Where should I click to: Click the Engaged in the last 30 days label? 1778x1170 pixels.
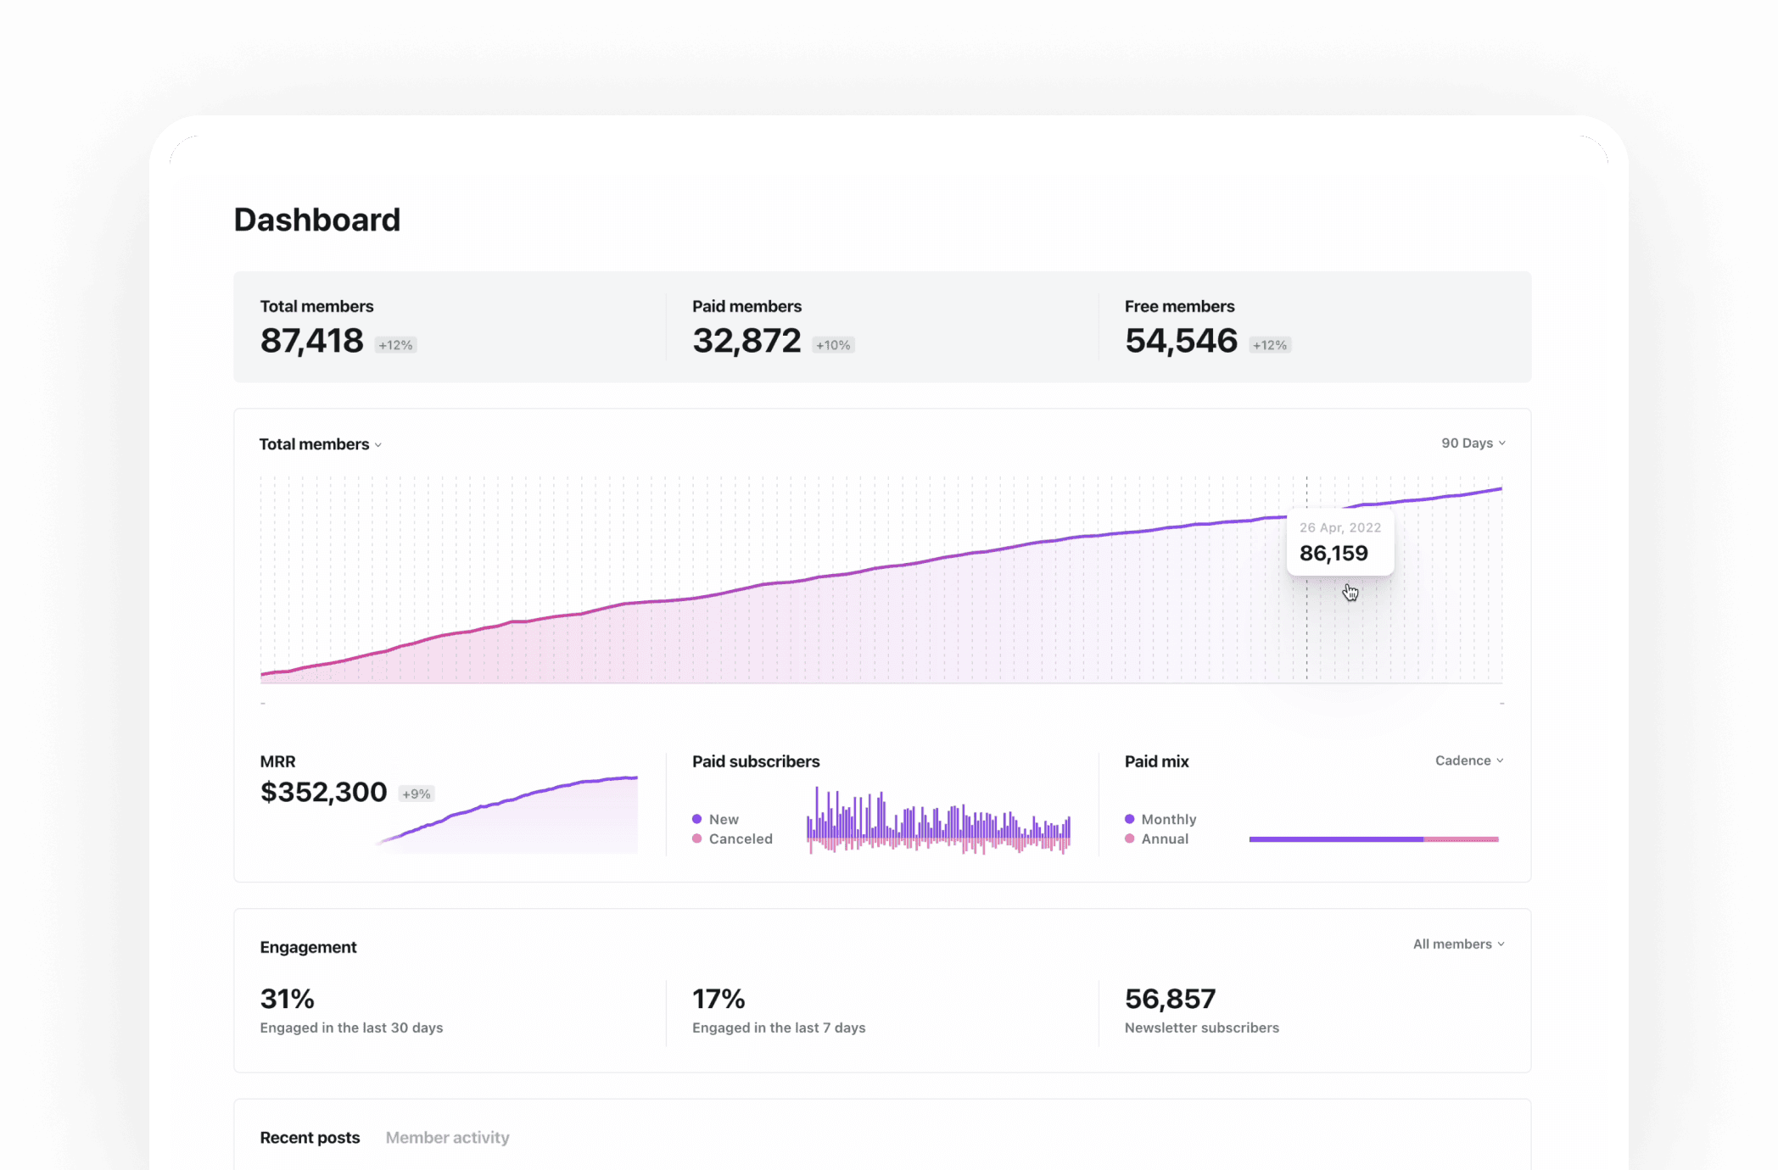click(351, 1028)
